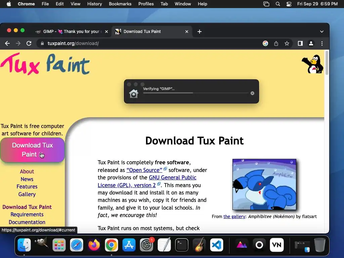344x258 pixels.
Task: Open TextEdit from the dock
Action: tap(164, 245)
